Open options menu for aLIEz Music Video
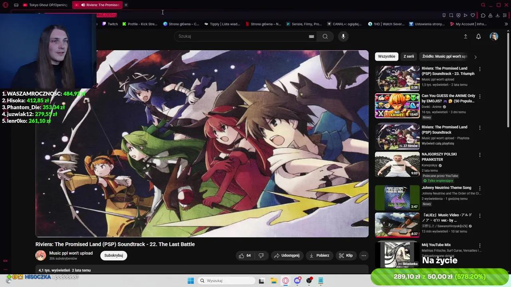The width and height of the screenshot is (511, 287). click(x=480, y=216)
